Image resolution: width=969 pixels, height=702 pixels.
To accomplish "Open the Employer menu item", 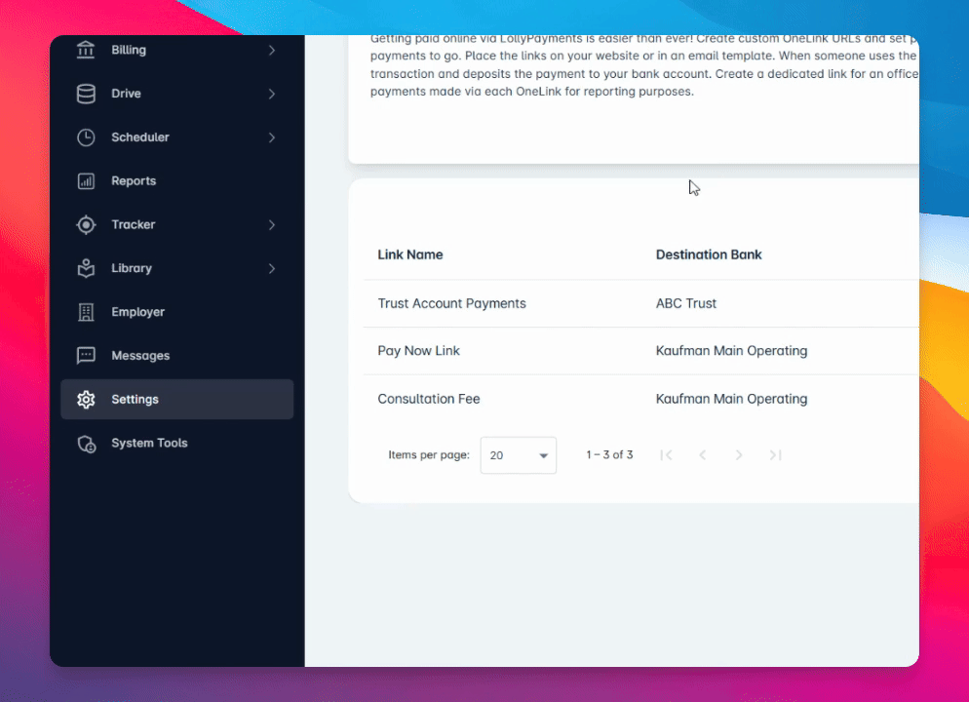I will [x=176, y=312].
